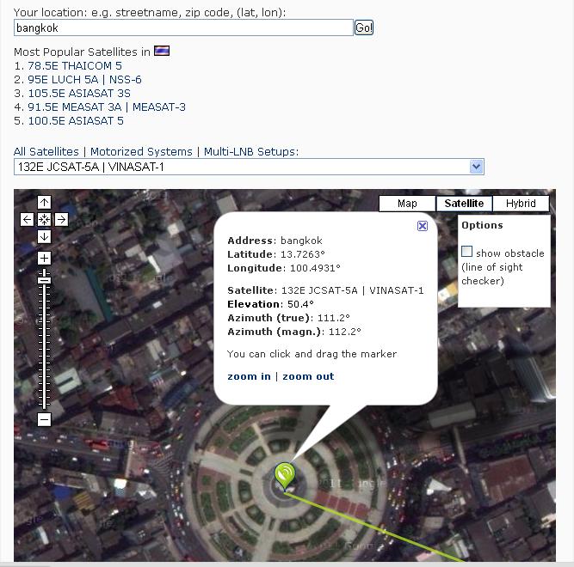Open 100.5E ASIASAT 5 link
The image size is (574, 567).
coord(76,121)
